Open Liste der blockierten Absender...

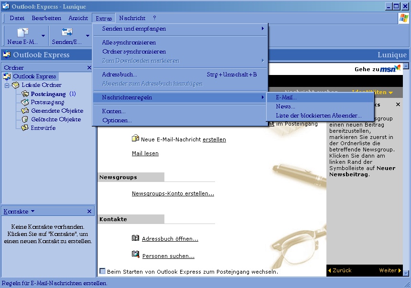click(x=320, y=116)
